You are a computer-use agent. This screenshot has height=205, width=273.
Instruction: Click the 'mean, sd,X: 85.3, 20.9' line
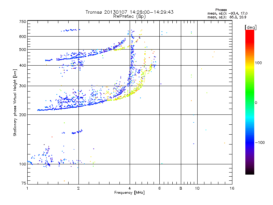227,17
